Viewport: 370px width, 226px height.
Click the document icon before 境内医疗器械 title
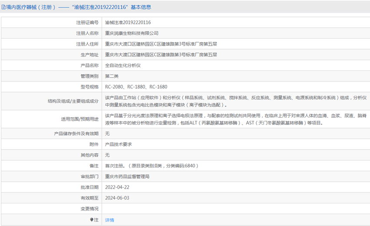pyautogui.click(x=4, y=7)
